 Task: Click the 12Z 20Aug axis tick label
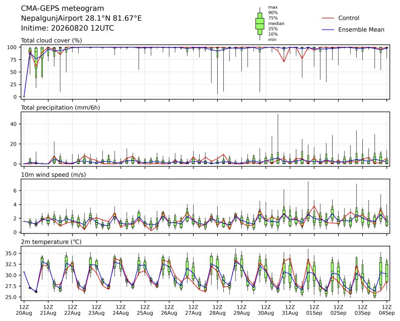tap(24, 310)
